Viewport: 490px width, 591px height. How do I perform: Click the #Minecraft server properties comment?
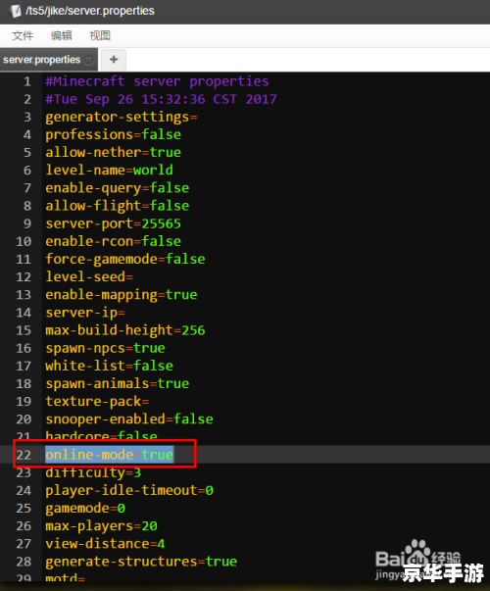click(157, 81)
